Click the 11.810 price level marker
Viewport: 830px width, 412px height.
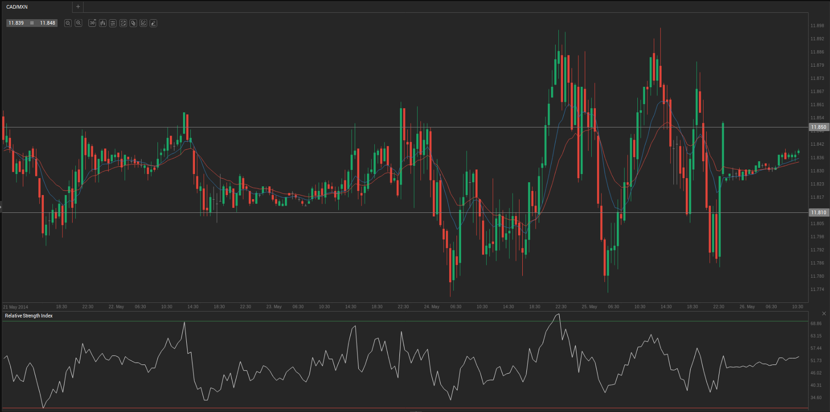coord(818,212)
